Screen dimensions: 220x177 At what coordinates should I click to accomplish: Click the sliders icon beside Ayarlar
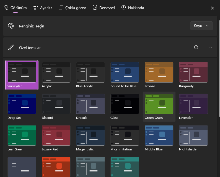(x=36, y=8)
